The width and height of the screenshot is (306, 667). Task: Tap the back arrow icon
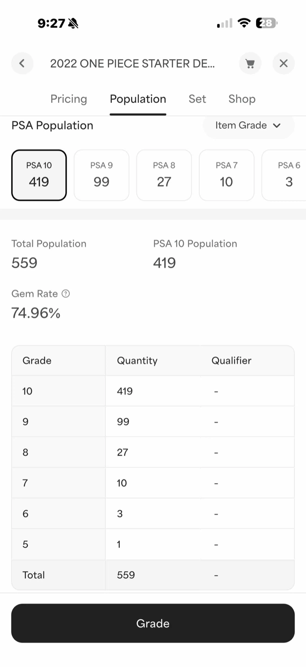point(22,63)
